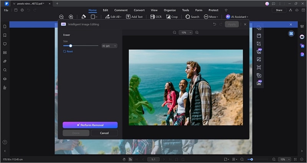Open the View tab
The image size is (307, 163).
(154, 10)
